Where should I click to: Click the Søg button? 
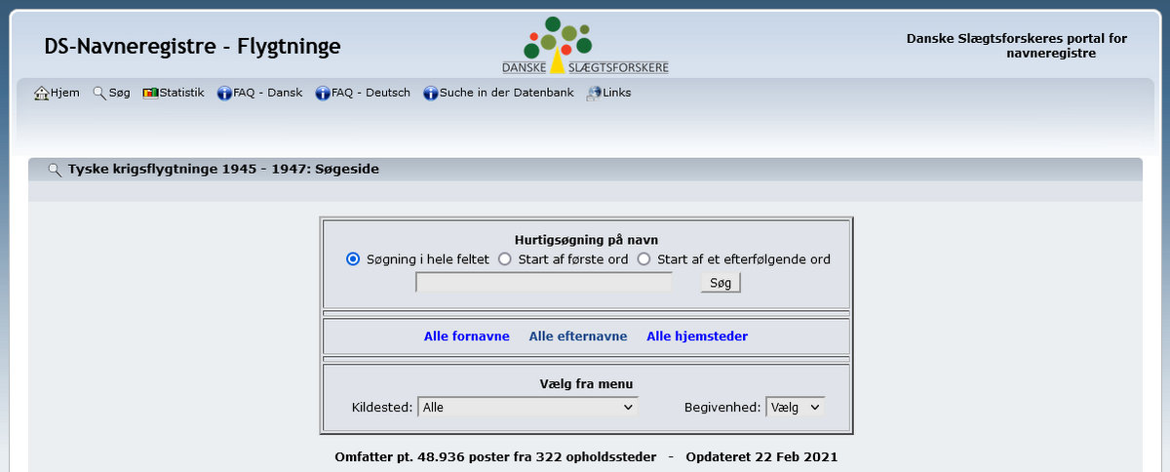click(721, 283)
